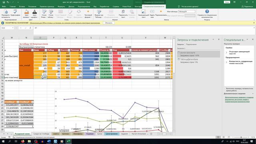This screenshot has height=144, width=256.
Task: Open the Insert (Вставка) ribbon tab
Action: point(22,6)
